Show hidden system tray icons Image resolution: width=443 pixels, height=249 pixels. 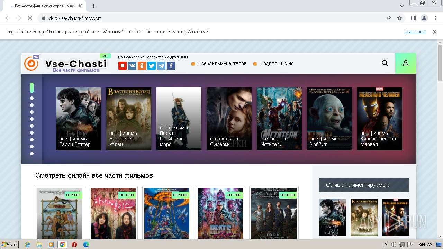point(386,245)
